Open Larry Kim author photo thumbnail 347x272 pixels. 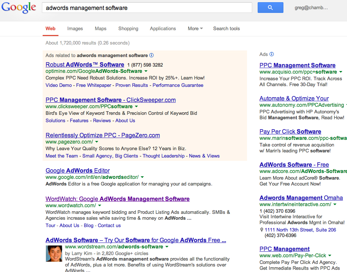tap(54, 254)
